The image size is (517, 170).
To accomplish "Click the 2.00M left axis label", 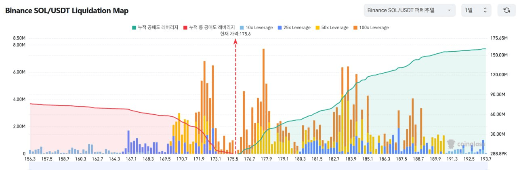I will tap(19, 126).
